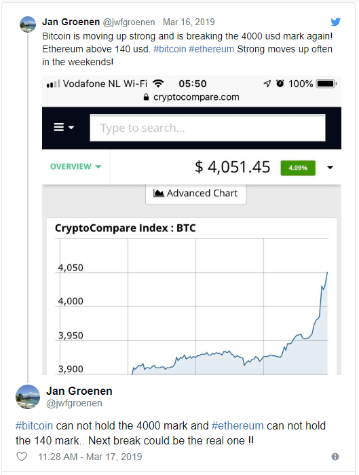
Task: Click the padlock icon beside cryptocompare.com
Action: pos(146,97)
